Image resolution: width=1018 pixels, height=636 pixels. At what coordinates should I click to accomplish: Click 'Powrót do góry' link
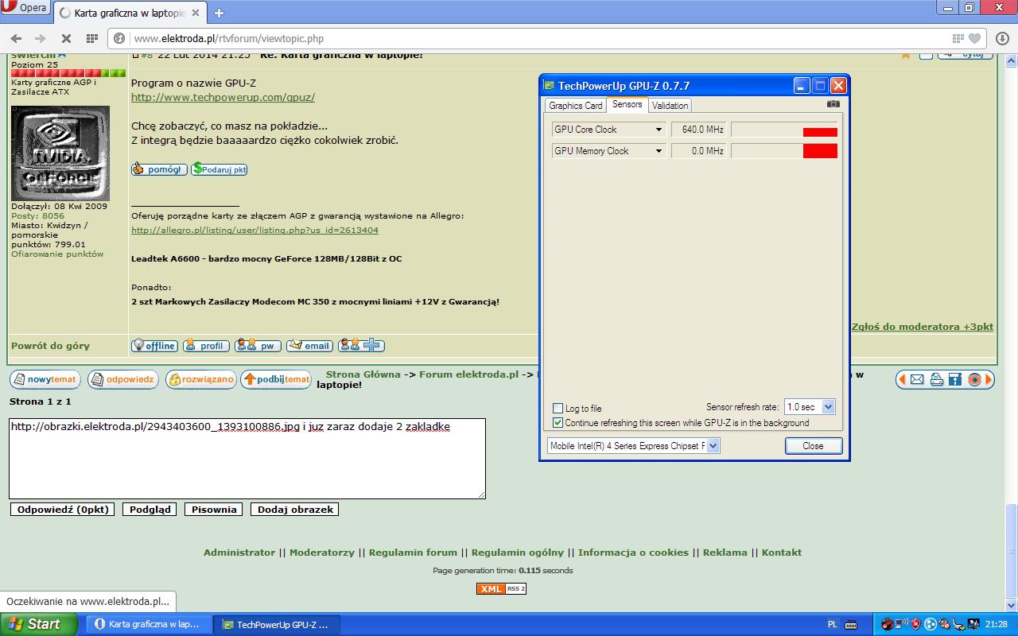50,346
